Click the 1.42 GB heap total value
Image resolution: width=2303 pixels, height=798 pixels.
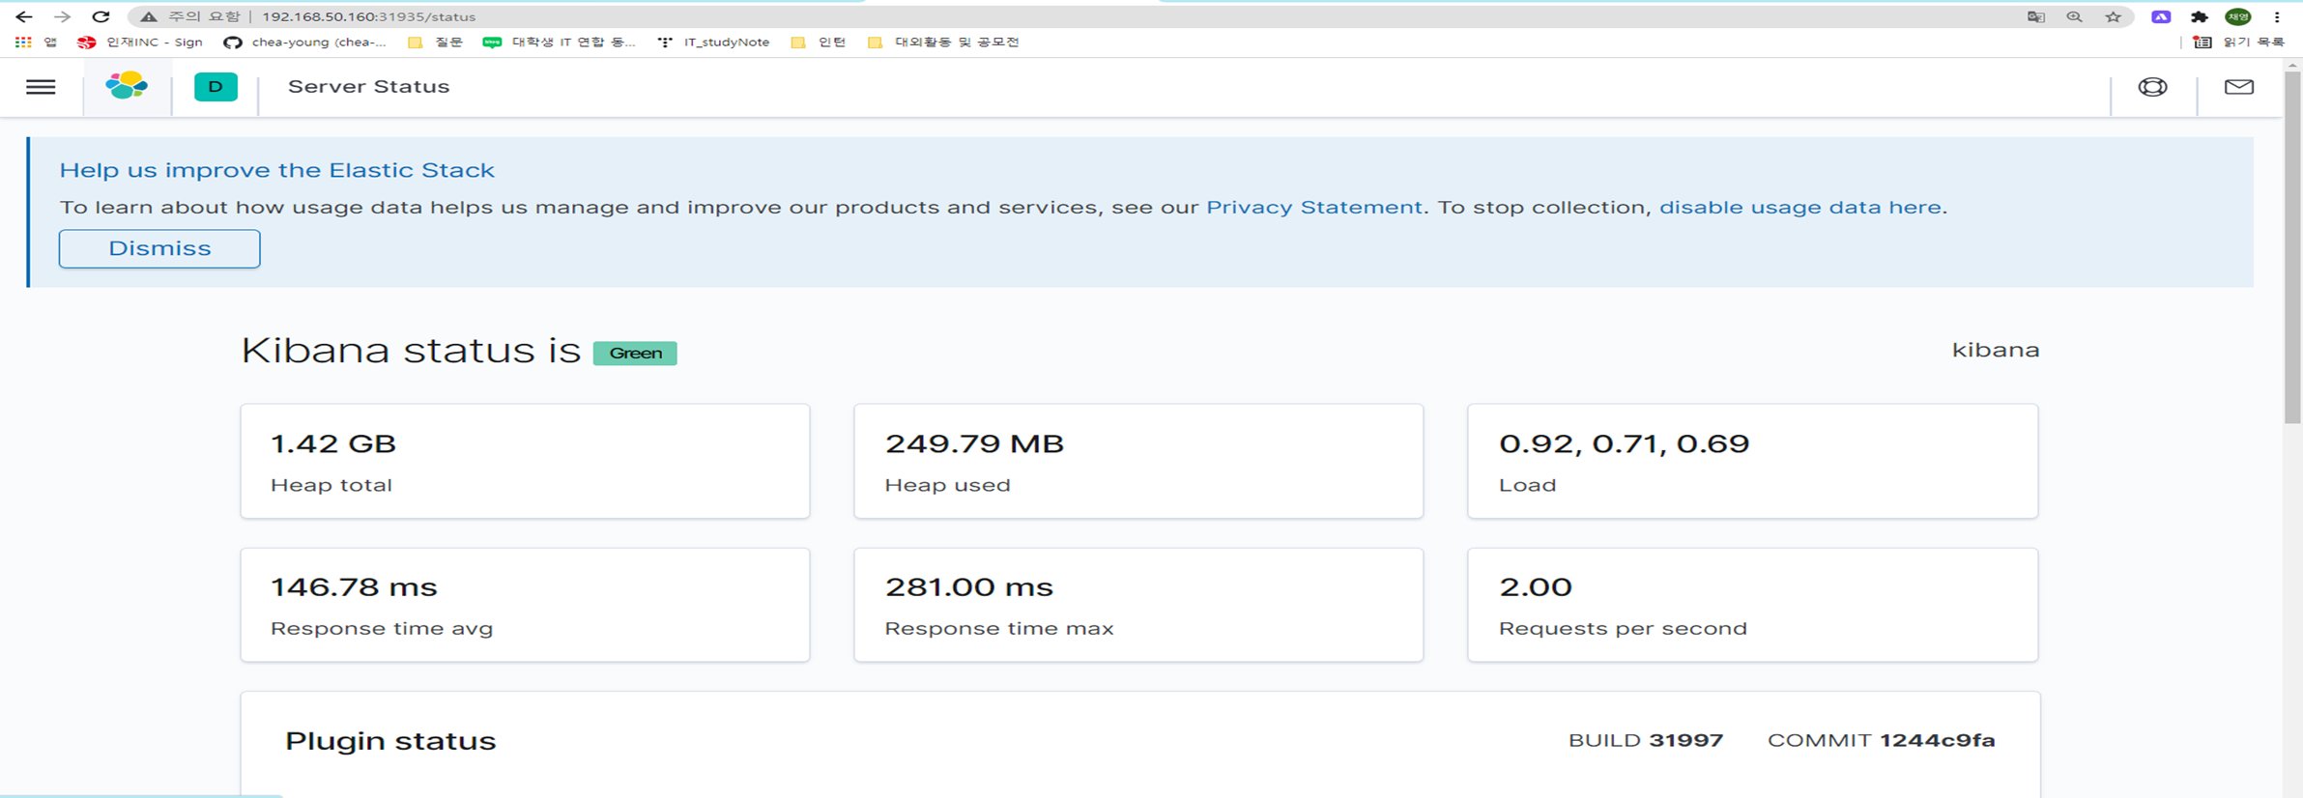[x=333, y=443]
